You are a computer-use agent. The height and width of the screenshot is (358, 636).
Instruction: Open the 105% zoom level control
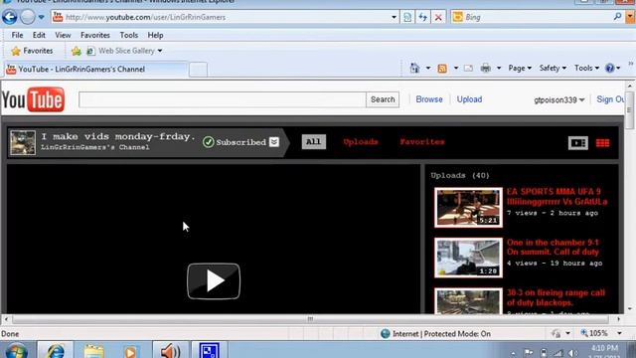click(x=600, y=334)
